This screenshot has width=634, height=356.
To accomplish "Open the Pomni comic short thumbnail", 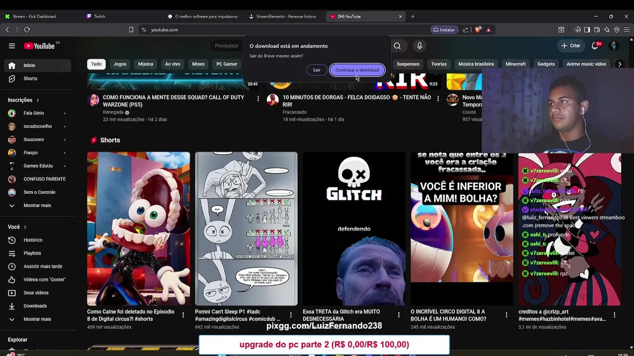I will (246, 229).
